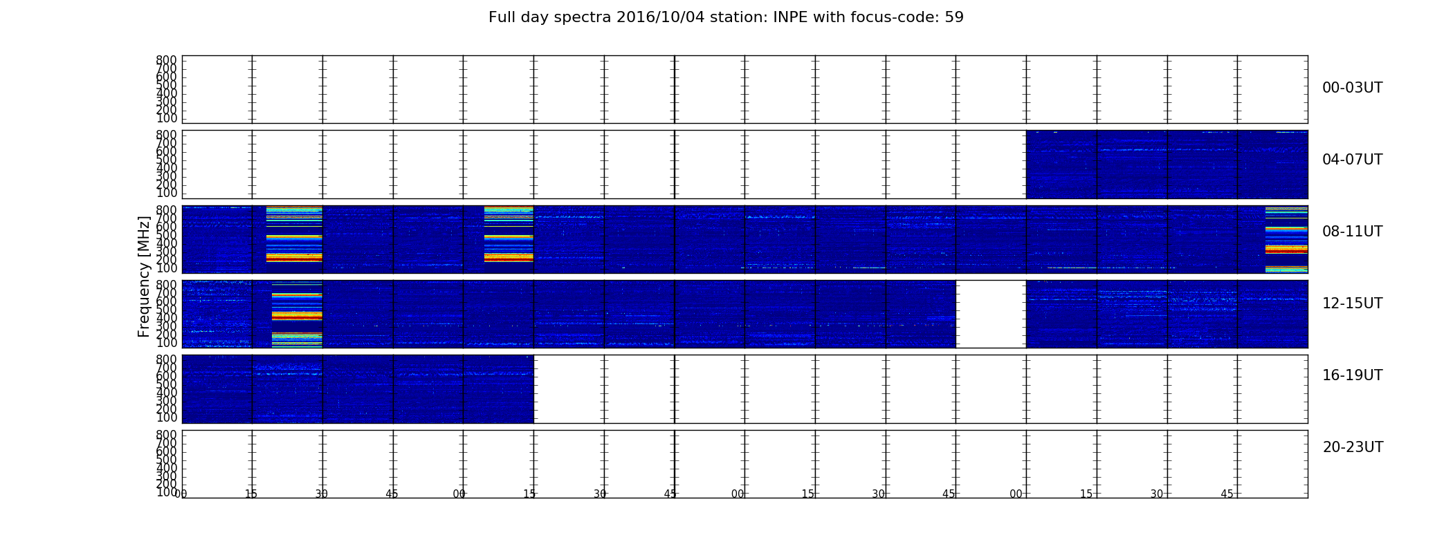Select the "08-11UT" panel label
This screenshot has width=1453, height=553.
1352,232
